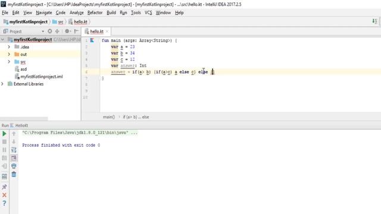
Task: Click the sort icon in navigation bar
Action: coord(374,21)
